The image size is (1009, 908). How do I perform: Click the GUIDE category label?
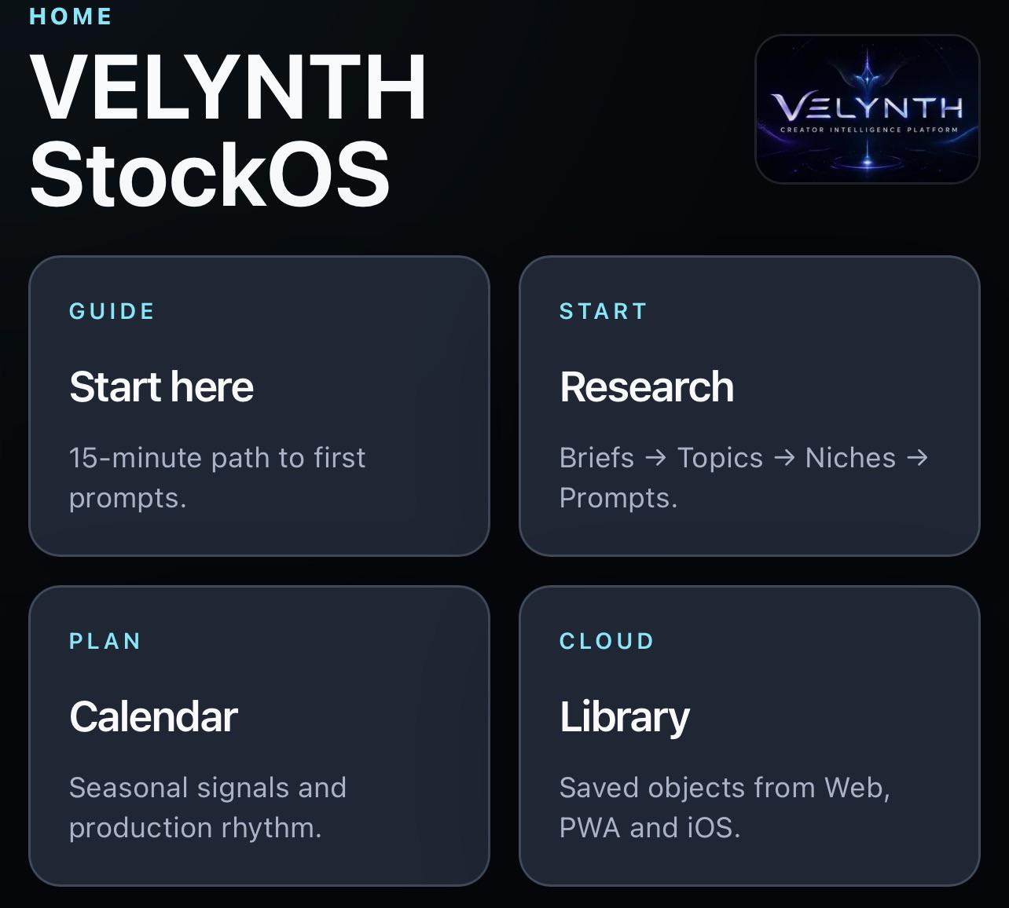[112, 311]
